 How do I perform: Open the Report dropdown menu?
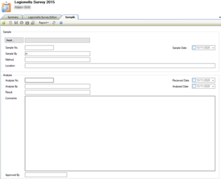pos(44,23)
